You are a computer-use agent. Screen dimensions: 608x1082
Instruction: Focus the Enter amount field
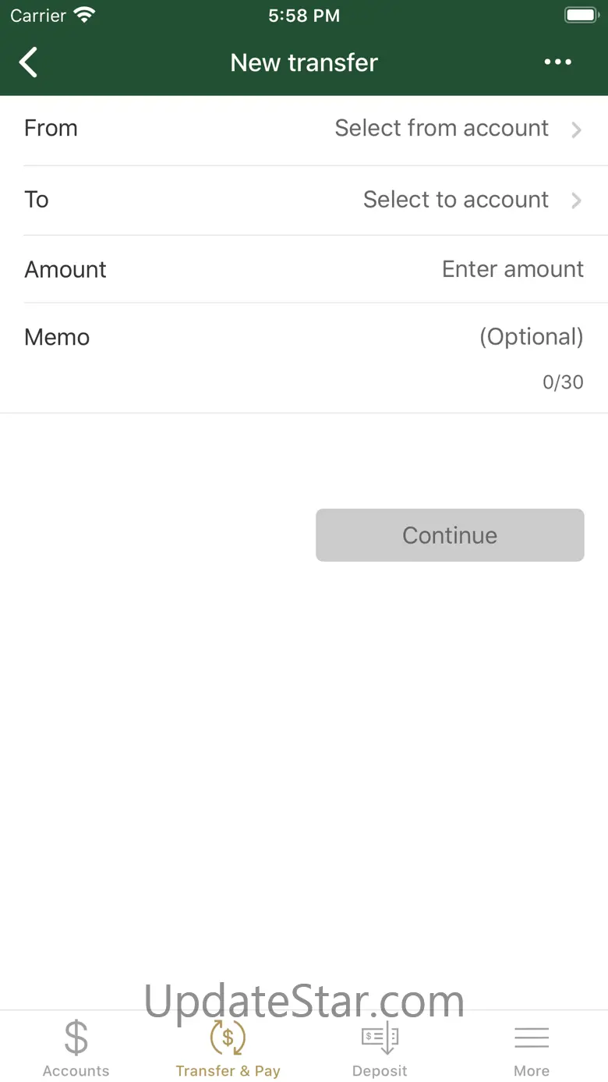tap(512, 269)
